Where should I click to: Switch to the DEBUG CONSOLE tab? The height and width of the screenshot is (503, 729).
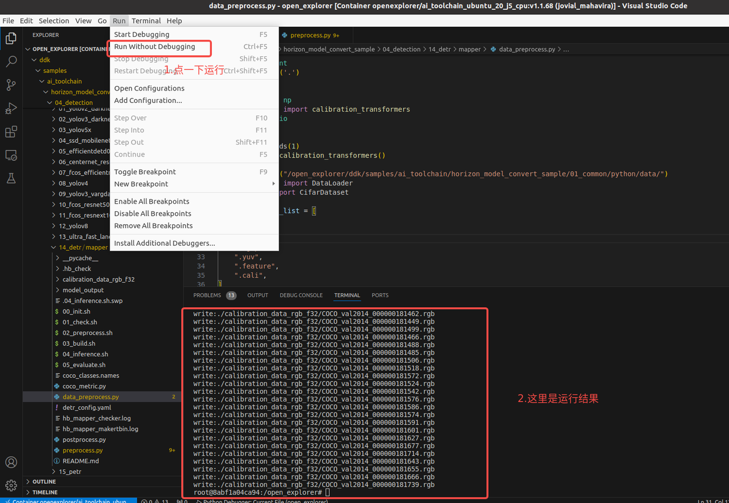click(x=301, y=295)
